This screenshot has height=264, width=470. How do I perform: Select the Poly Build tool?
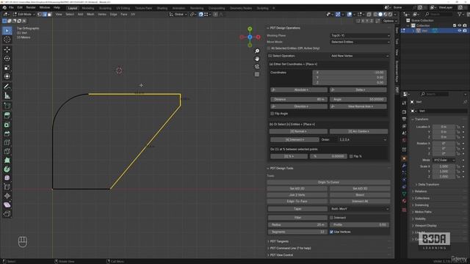pos(7,161)
